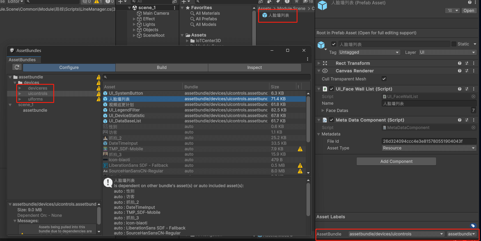Viewport: 481px width, 241px height.
Task: Open Canvas Renderer component options menu
Action: coord(474,71)
